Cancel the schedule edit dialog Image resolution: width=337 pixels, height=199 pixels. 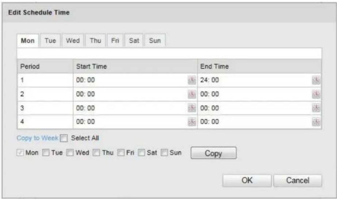pyautogui.click(x=298, y=180)
